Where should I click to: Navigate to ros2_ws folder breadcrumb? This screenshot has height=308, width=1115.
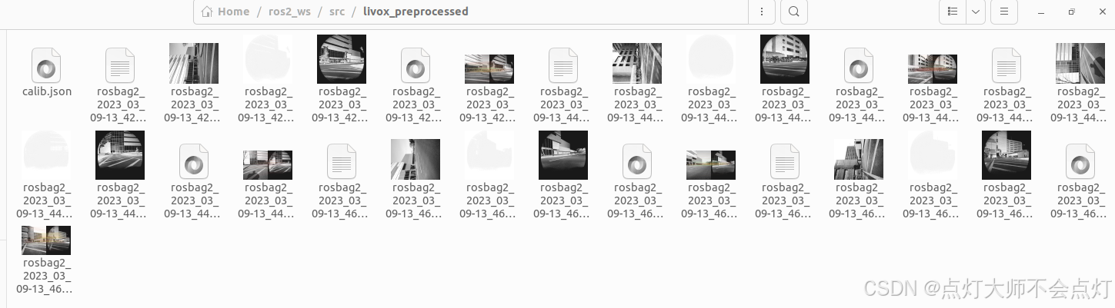290,12
